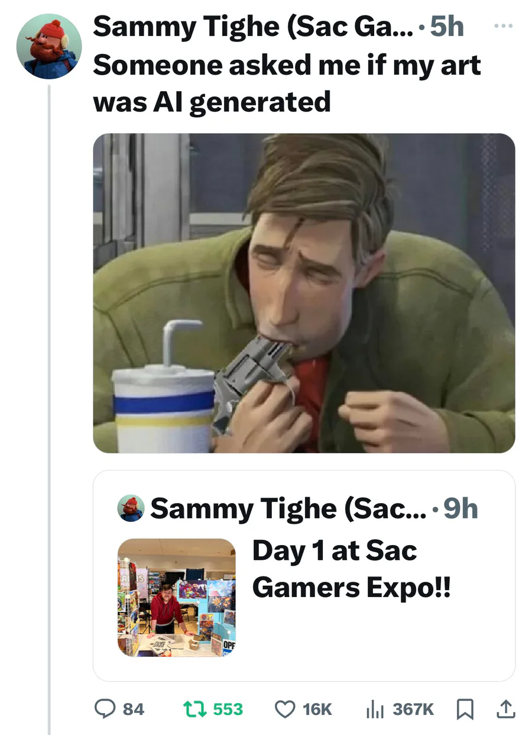Open quoted tweet text 'Day 1 at Sac Gamers Expo!!'
Screen dimensions: 532x735
(351, 569)
